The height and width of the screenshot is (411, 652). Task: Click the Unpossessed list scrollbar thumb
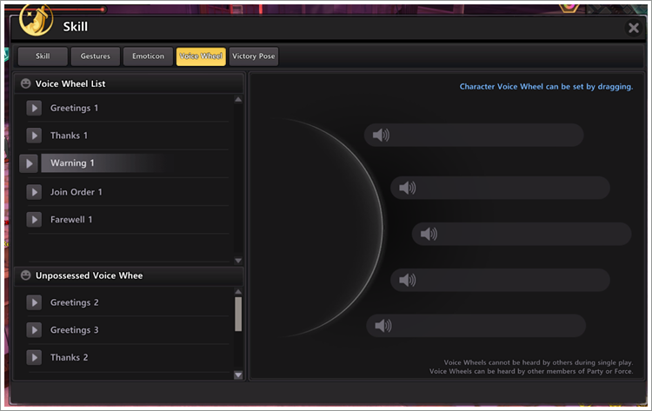238,315
